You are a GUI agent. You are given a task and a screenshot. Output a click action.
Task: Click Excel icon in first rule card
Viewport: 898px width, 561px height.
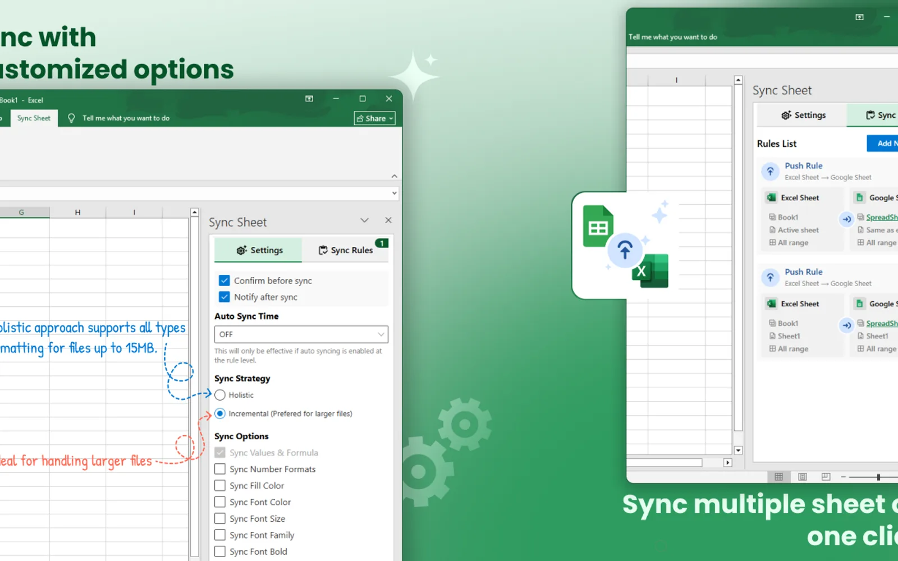point(772,197)
